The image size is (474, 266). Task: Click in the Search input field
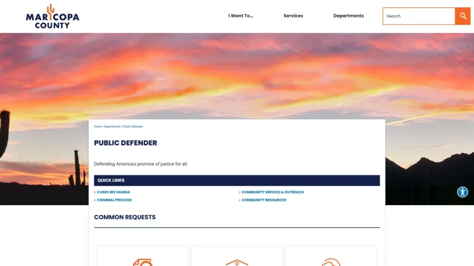(419, 16)
